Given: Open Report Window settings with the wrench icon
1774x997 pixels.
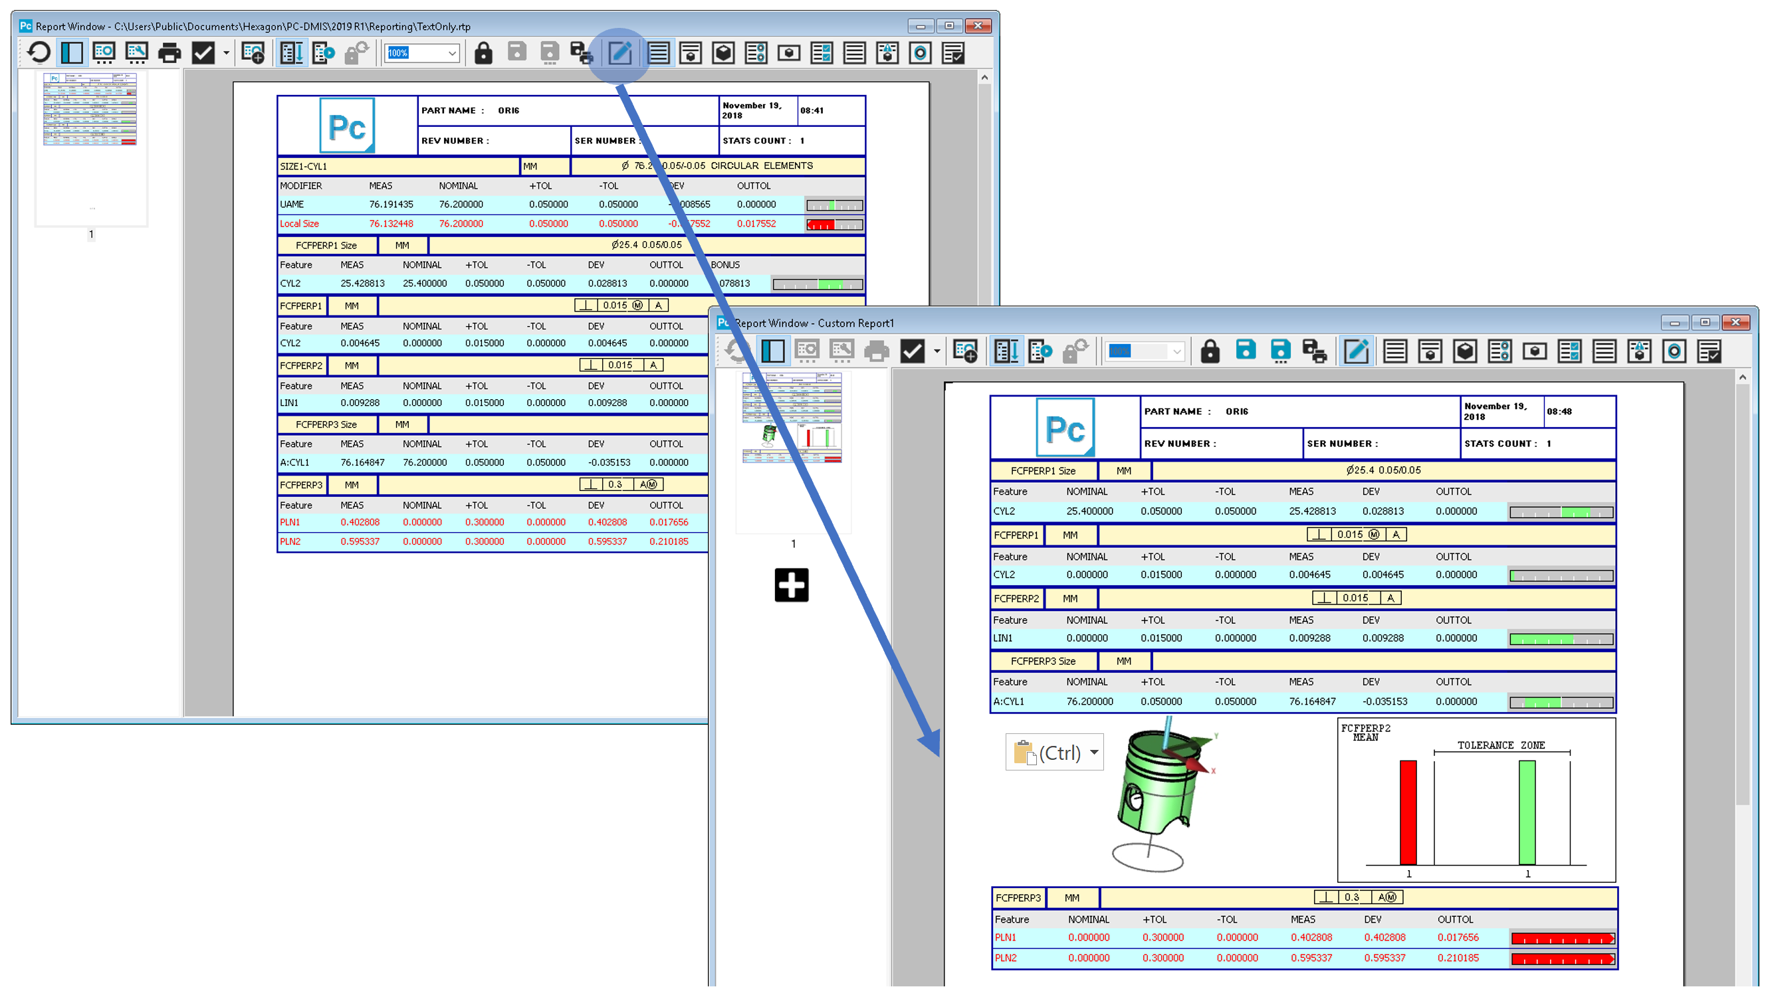Looking at the screenshot, I should [x=136, y=52].
